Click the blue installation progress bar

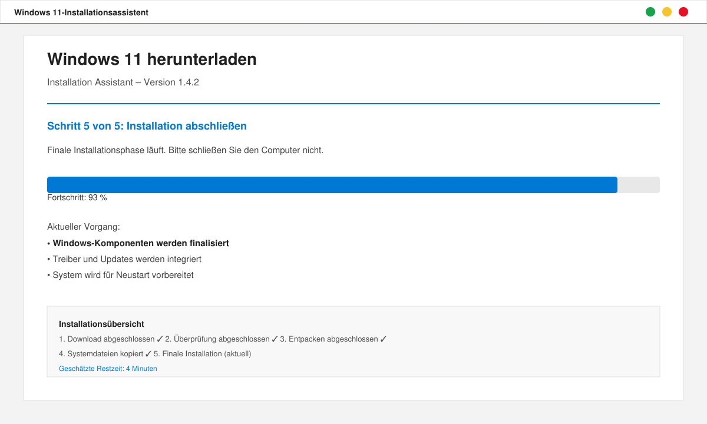coord(353,185)
